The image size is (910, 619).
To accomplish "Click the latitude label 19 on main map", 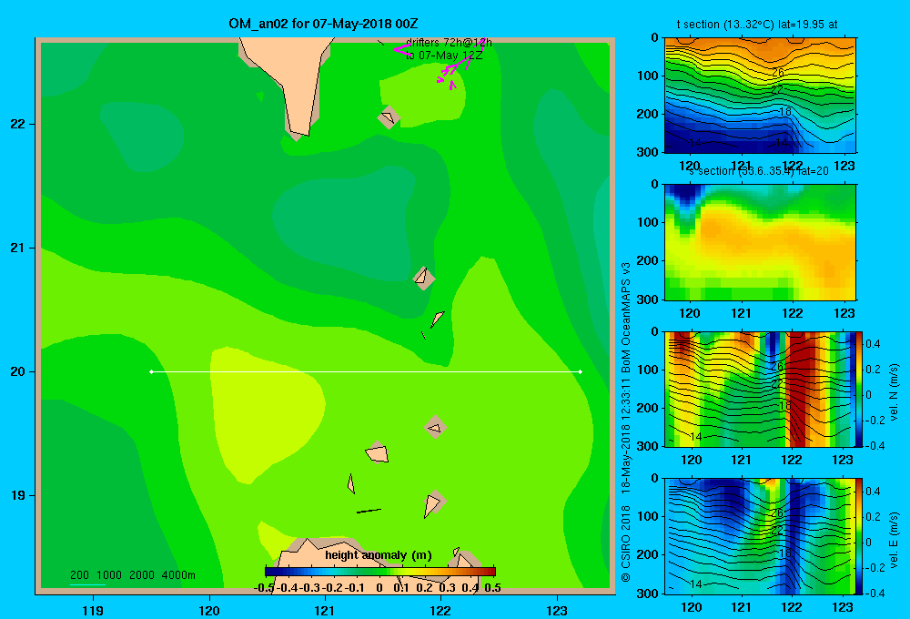I will point(18,495).
